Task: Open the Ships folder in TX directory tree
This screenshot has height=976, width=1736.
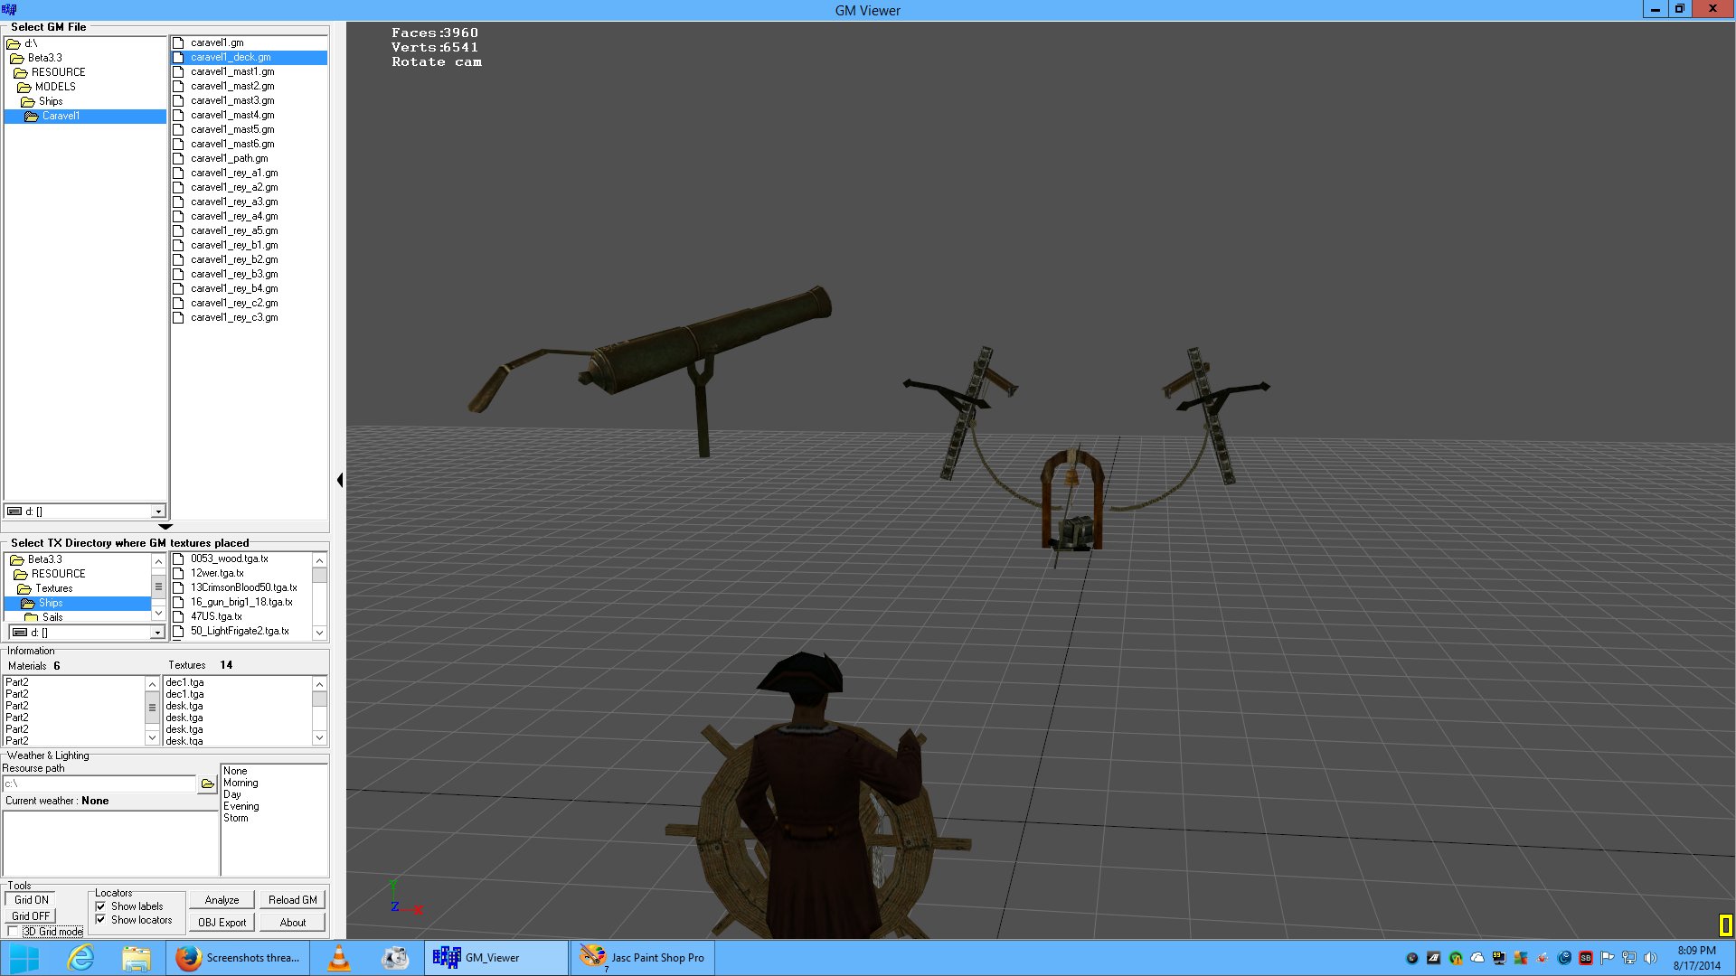Action: (51, 603)
